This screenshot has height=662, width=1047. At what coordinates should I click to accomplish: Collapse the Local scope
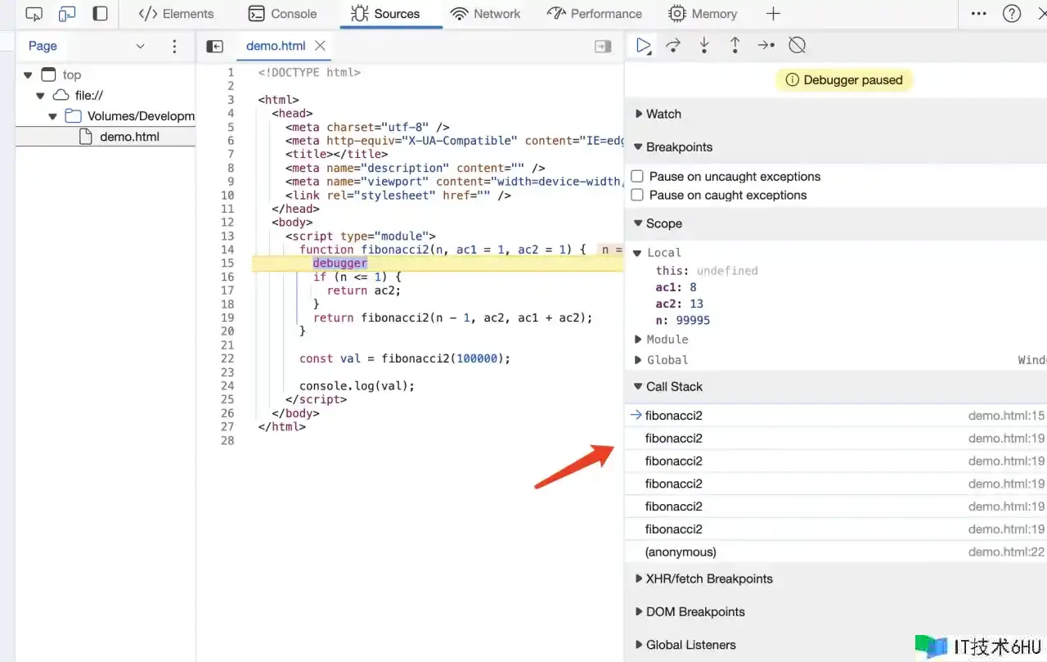(x=637, y=253)
